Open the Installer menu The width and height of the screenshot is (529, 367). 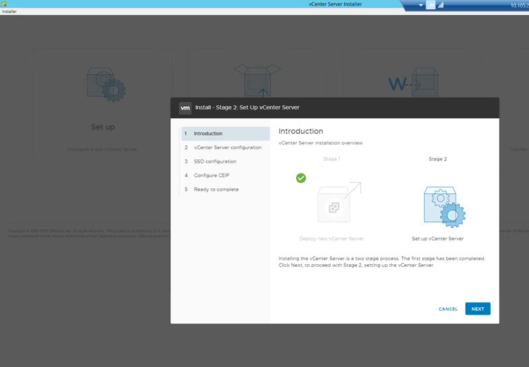[9, 11]
